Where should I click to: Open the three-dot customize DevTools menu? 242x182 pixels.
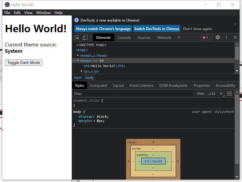tap(226, 37)
